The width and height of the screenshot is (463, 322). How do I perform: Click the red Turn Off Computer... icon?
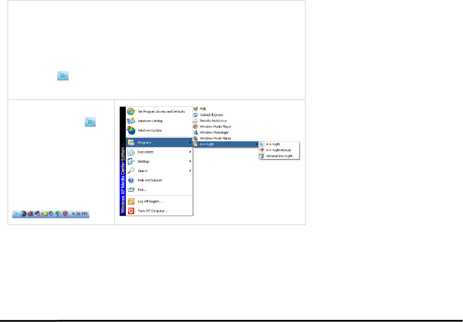(131, 211)
